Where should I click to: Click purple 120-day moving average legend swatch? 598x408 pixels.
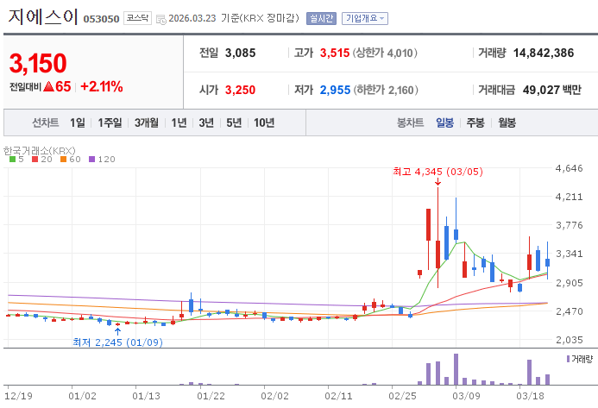91,160
